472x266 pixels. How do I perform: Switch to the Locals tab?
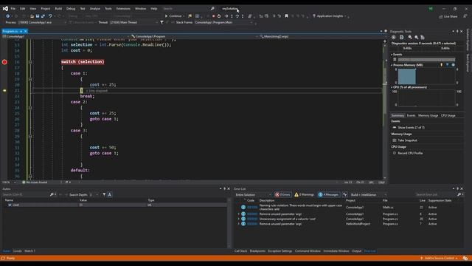point(18,251)
